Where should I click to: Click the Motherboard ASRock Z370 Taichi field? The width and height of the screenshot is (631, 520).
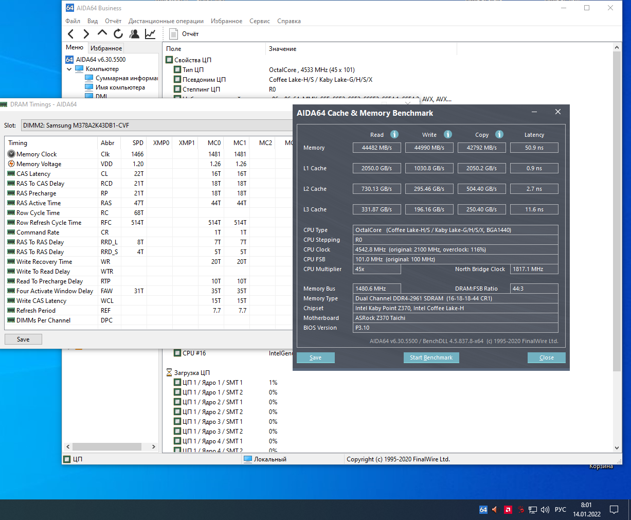456,318
